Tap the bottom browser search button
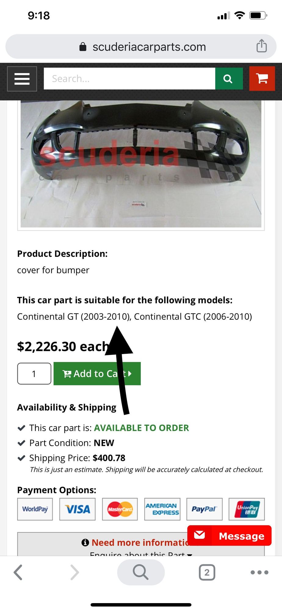 [x=141, y=572]
